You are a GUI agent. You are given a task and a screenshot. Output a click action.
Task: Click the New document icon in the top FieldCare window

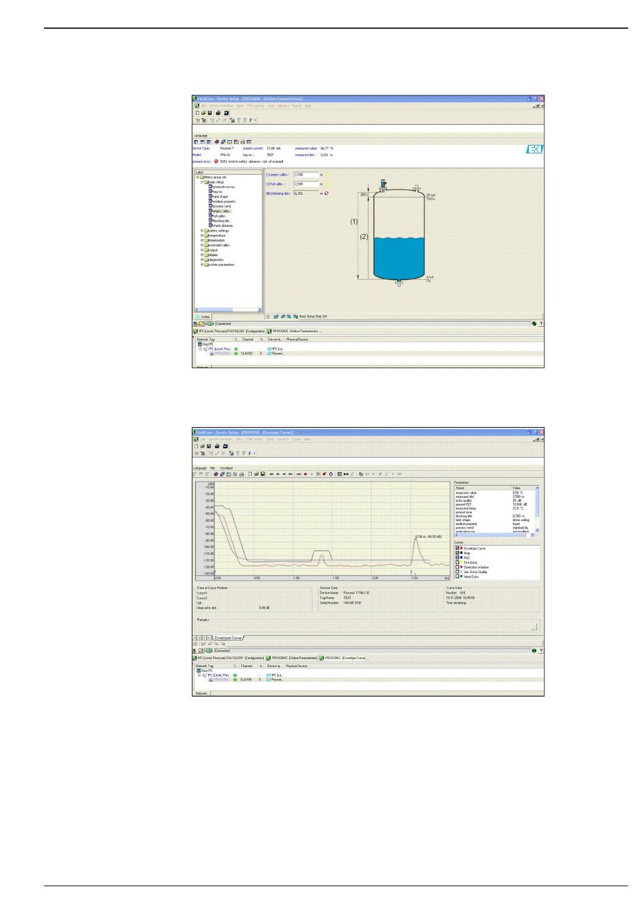click(197, 113)
